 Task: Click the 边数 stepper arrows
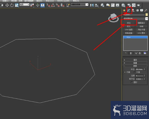pos(144,76)
